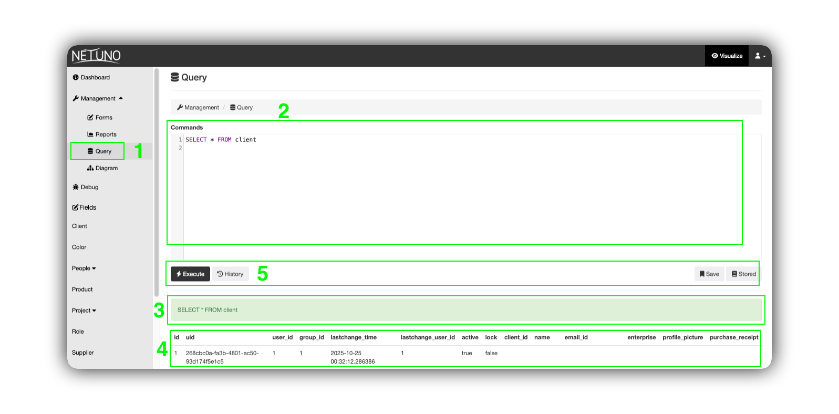This screenshot has height=414, width=839.
Task: Click the 'lock' value false
Action: pos(491,353)
